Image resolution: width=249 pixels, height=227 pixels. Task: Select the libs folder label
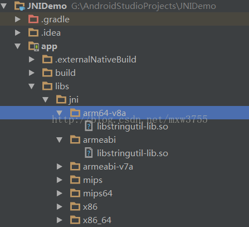pos(62,86)
